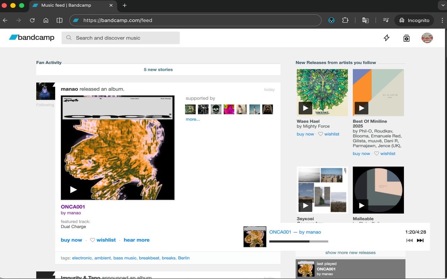Screen dimensions: 447x279
Task: Click the Dual Charge featured track name
Action: (x=73, y=227)
